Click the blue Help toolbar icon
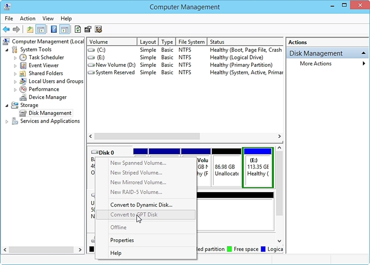The image size is (370, 265). [54, 29]
